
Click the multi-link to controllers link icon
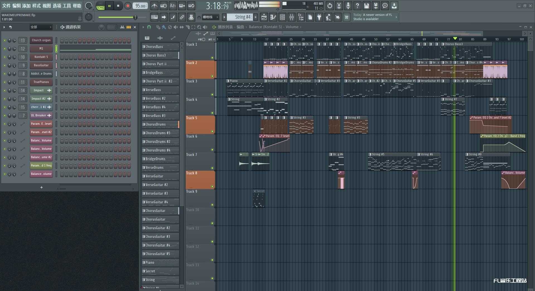[x=182, y=17]
